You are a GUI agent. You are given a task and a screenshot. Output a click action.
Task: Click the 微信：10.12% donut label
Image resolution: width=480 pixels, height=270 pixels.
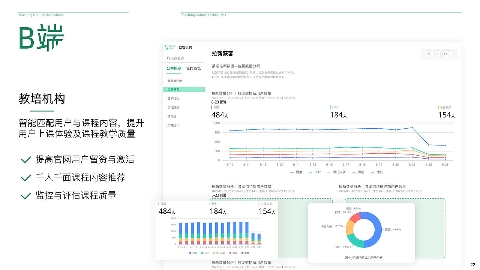click(x=343, y=212)
